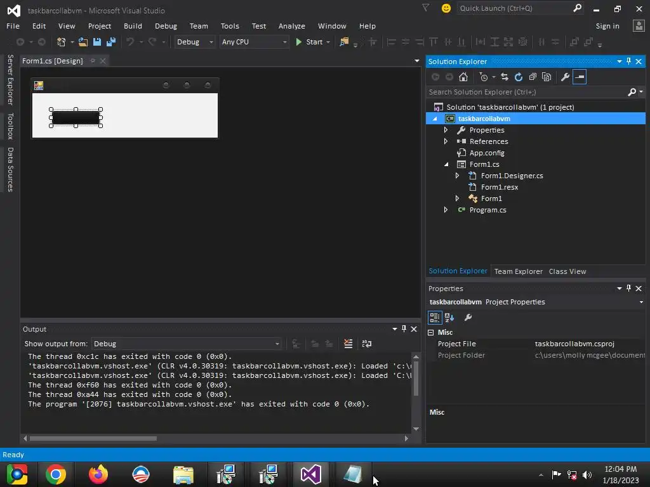Screen dimensions: 650x487
Task: Pin the Form1.cs [Design] tab
Action: coord(93,61)
